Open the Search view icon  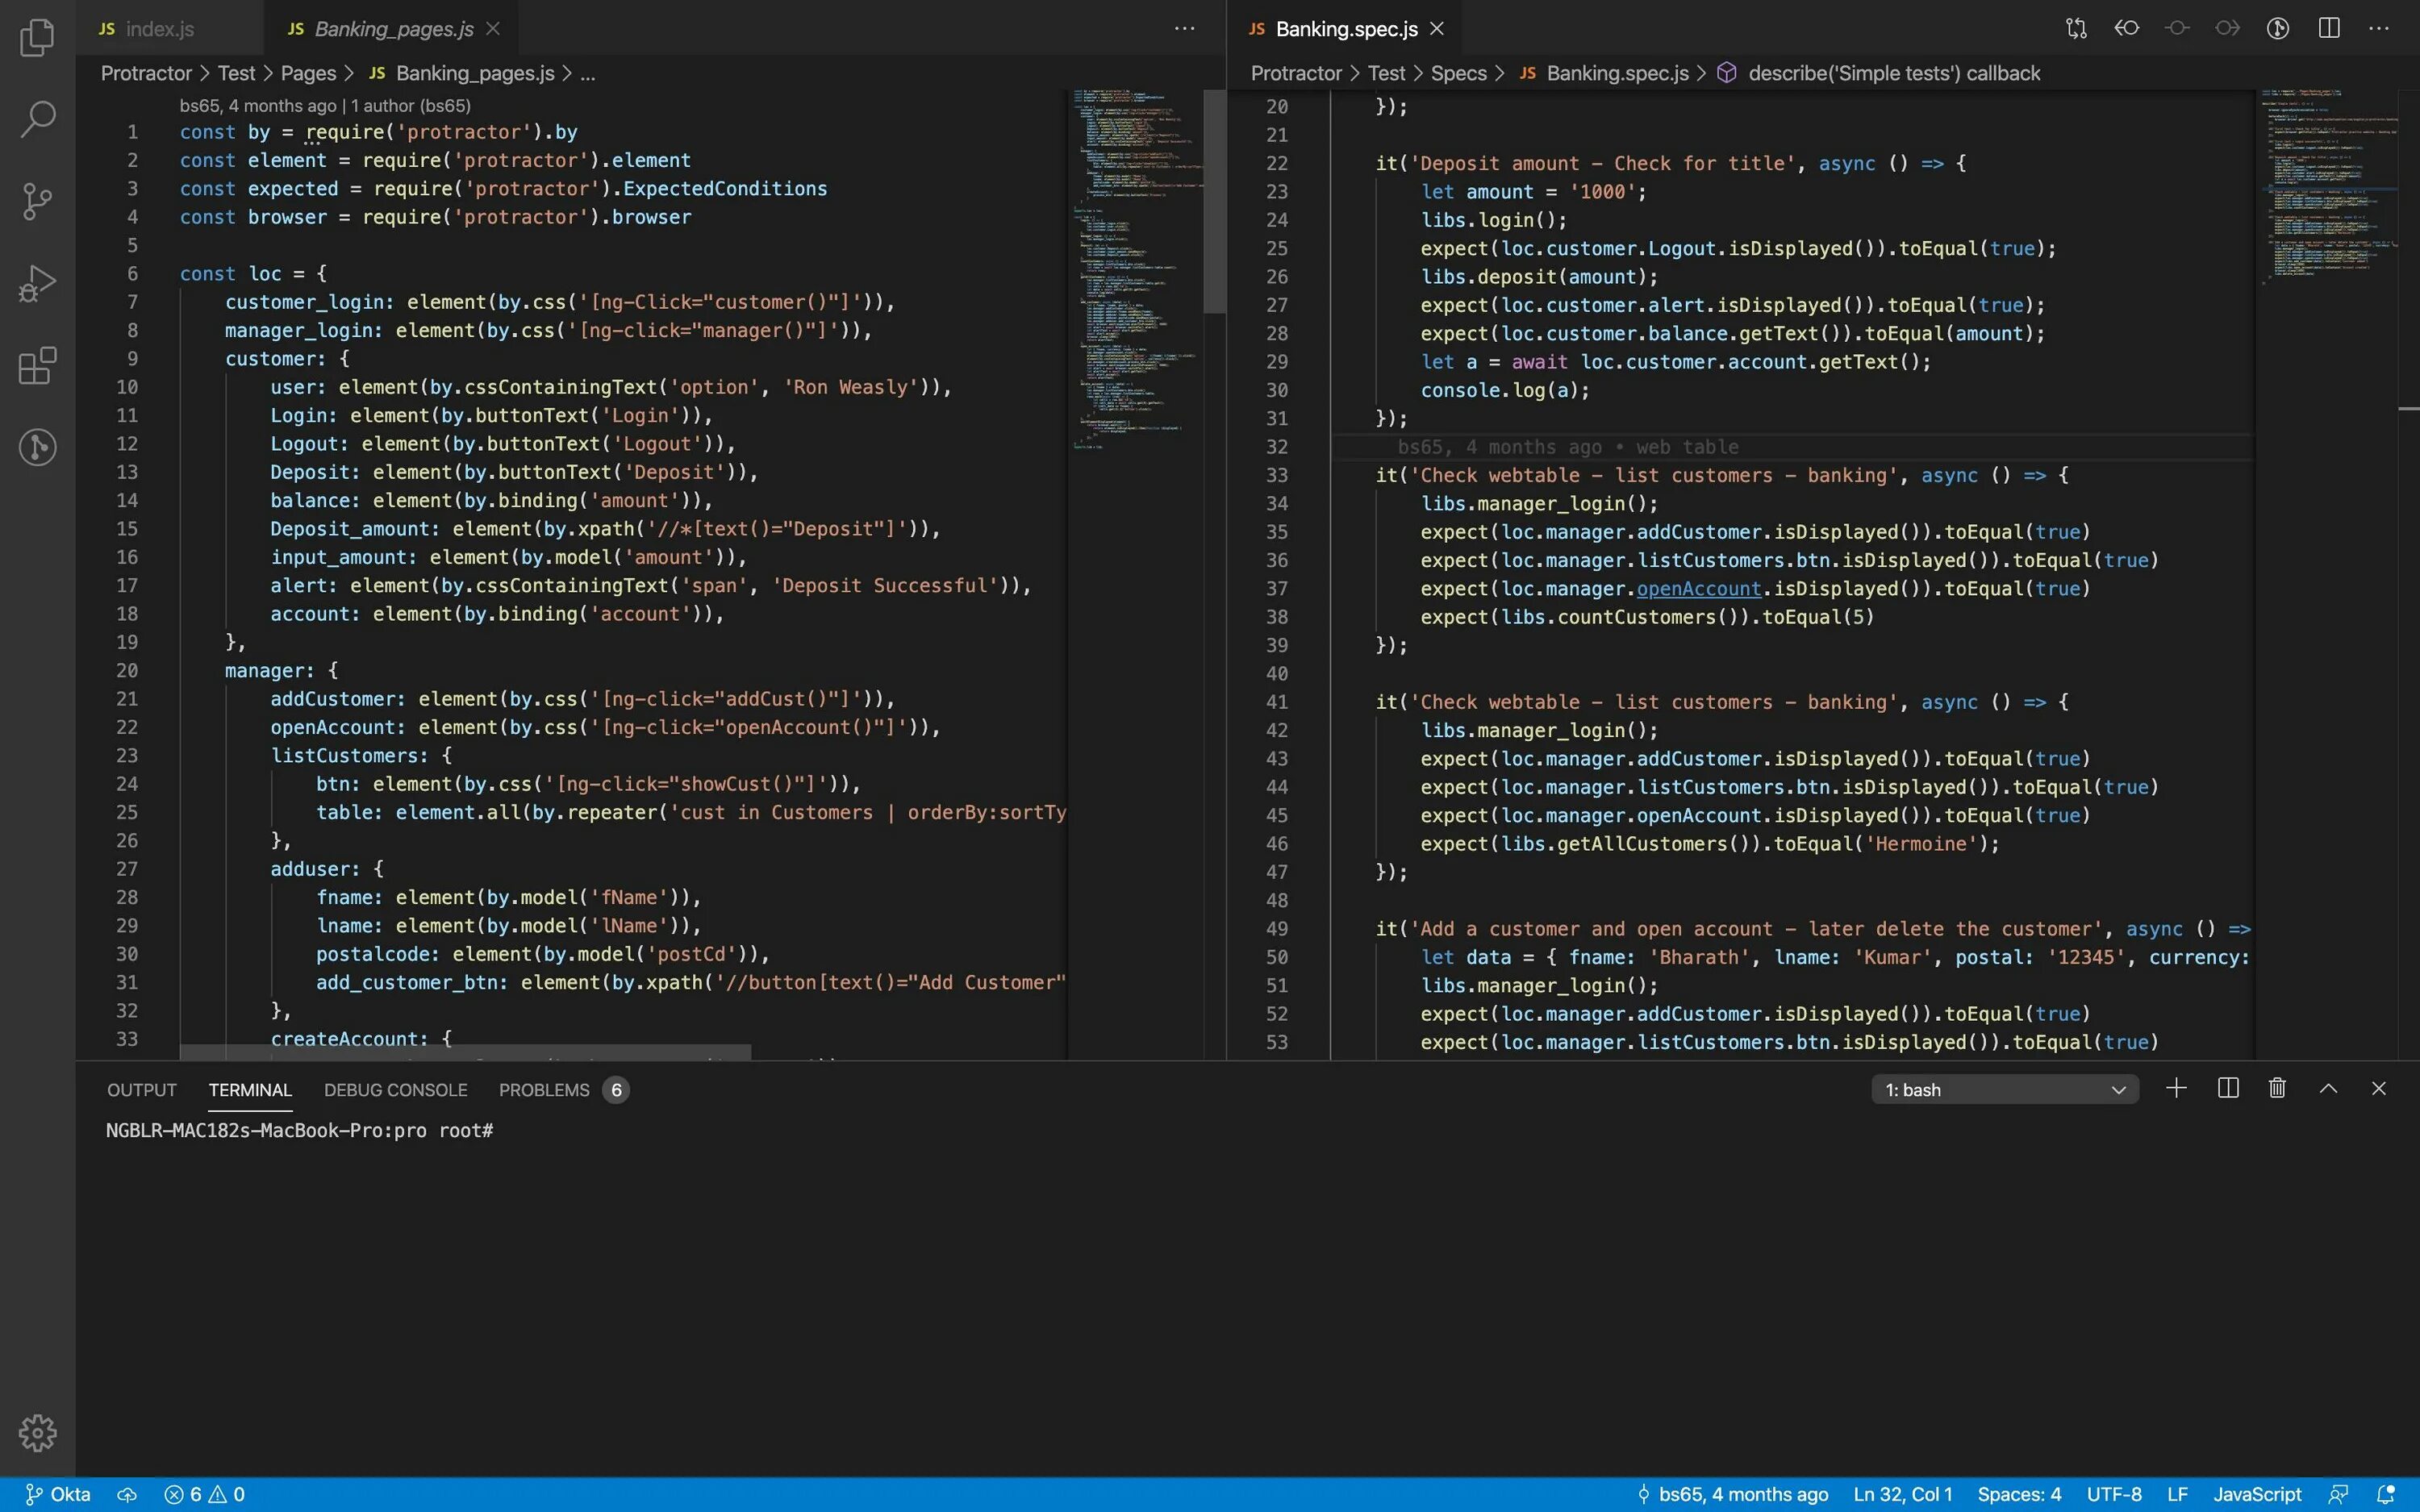[37, 119]
